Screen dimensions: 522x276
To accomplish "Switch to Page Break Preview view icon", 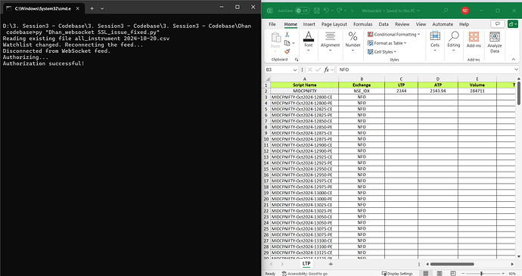I will pyautogui.click(x=452, y=273).
